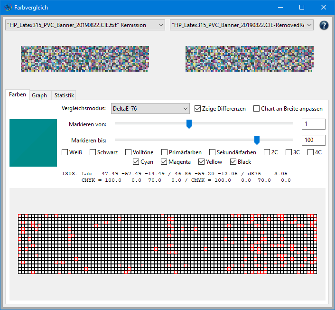Enable the Primärfarben checkbox

(164, 152)
